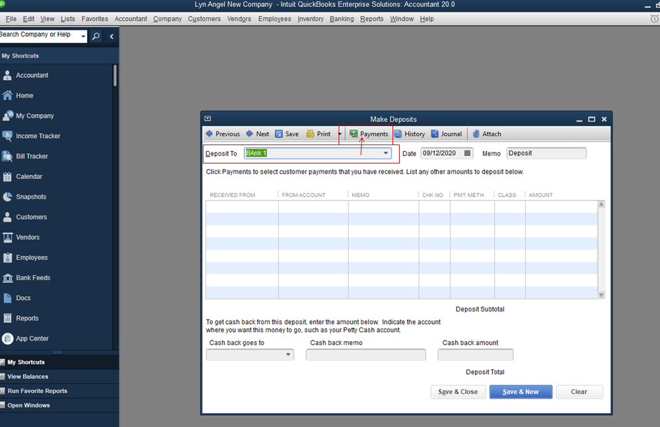Click the Memo field containing Deposit

click(x=546, y=153)
